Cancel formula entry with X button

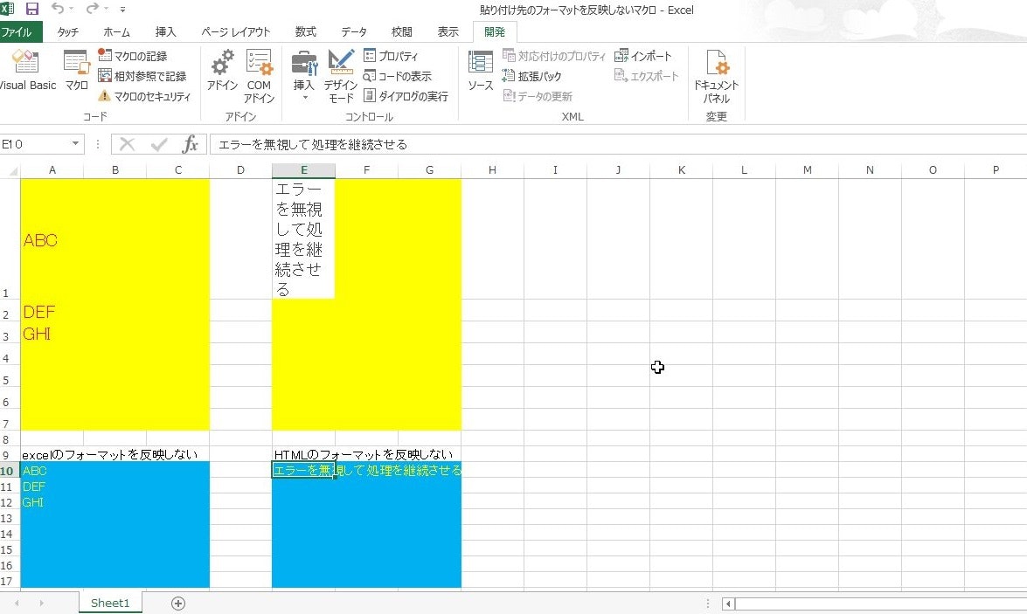[x=127, y=144]
